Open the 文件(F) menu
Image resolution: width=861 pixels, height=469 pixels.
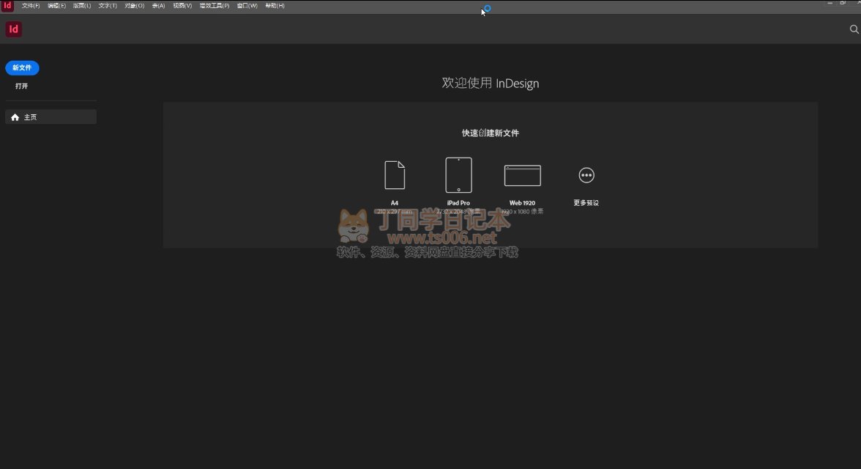[31, 6]
